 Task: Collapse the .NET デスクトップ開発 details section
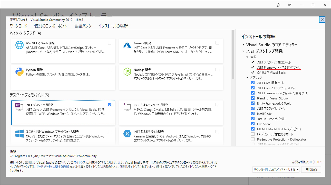click(243, 51)
